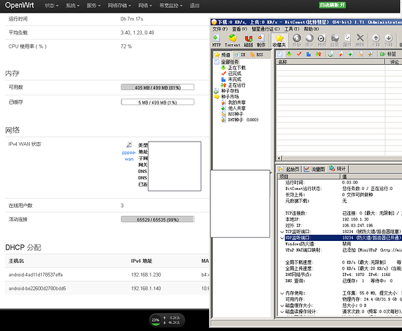Click the 删除 delete X icon

(360, 40)
